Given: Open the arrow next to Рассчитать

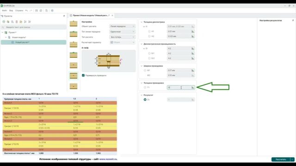Looking at the screenshot, I should [x=292, y=160].
